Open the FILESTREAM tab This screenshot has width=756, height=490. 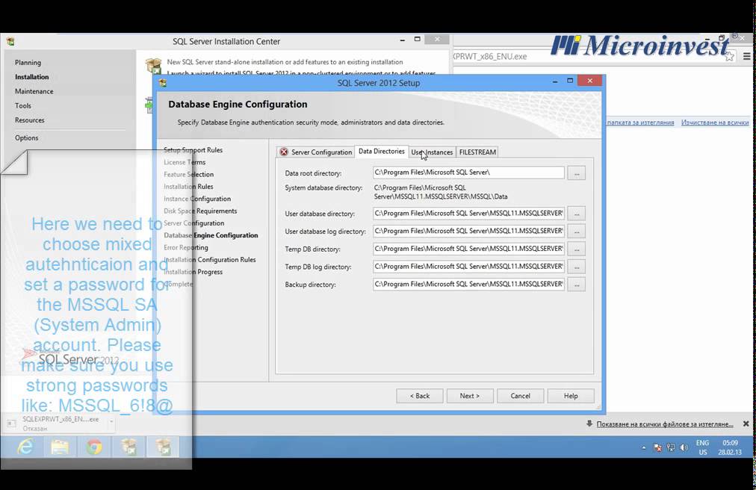(477, 152)
